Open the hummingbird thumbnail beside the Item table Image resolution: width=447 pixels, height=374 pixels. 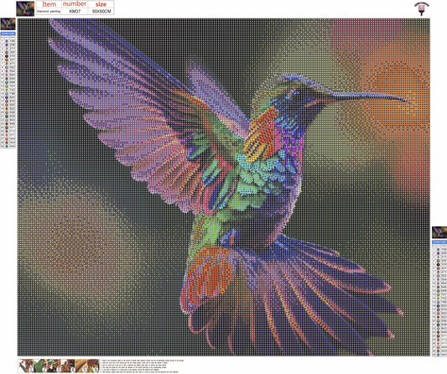(25, 8)
